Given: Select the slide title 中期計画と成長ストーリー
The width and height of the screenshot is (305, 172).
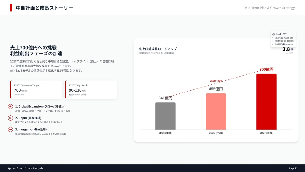Looking at the screenshot, I should click(44, 8).
